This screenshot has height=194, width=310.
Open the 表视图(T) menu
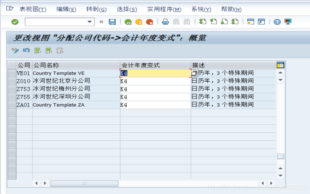(33, 9)
